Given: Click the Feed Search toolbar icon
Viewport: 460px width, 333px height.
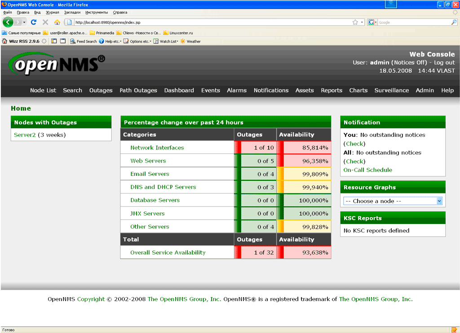Looking at the screenshot, I should 73,41.
